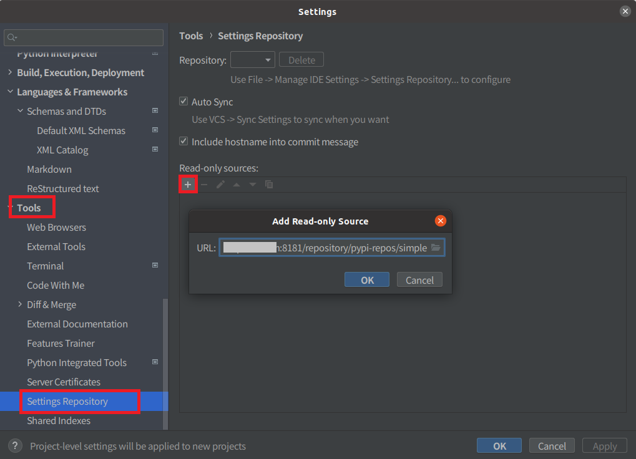The width and height of the screenshot is (636, 459).
Task: Open Diff & Merge settings
Action: click(x=52, y=305)
